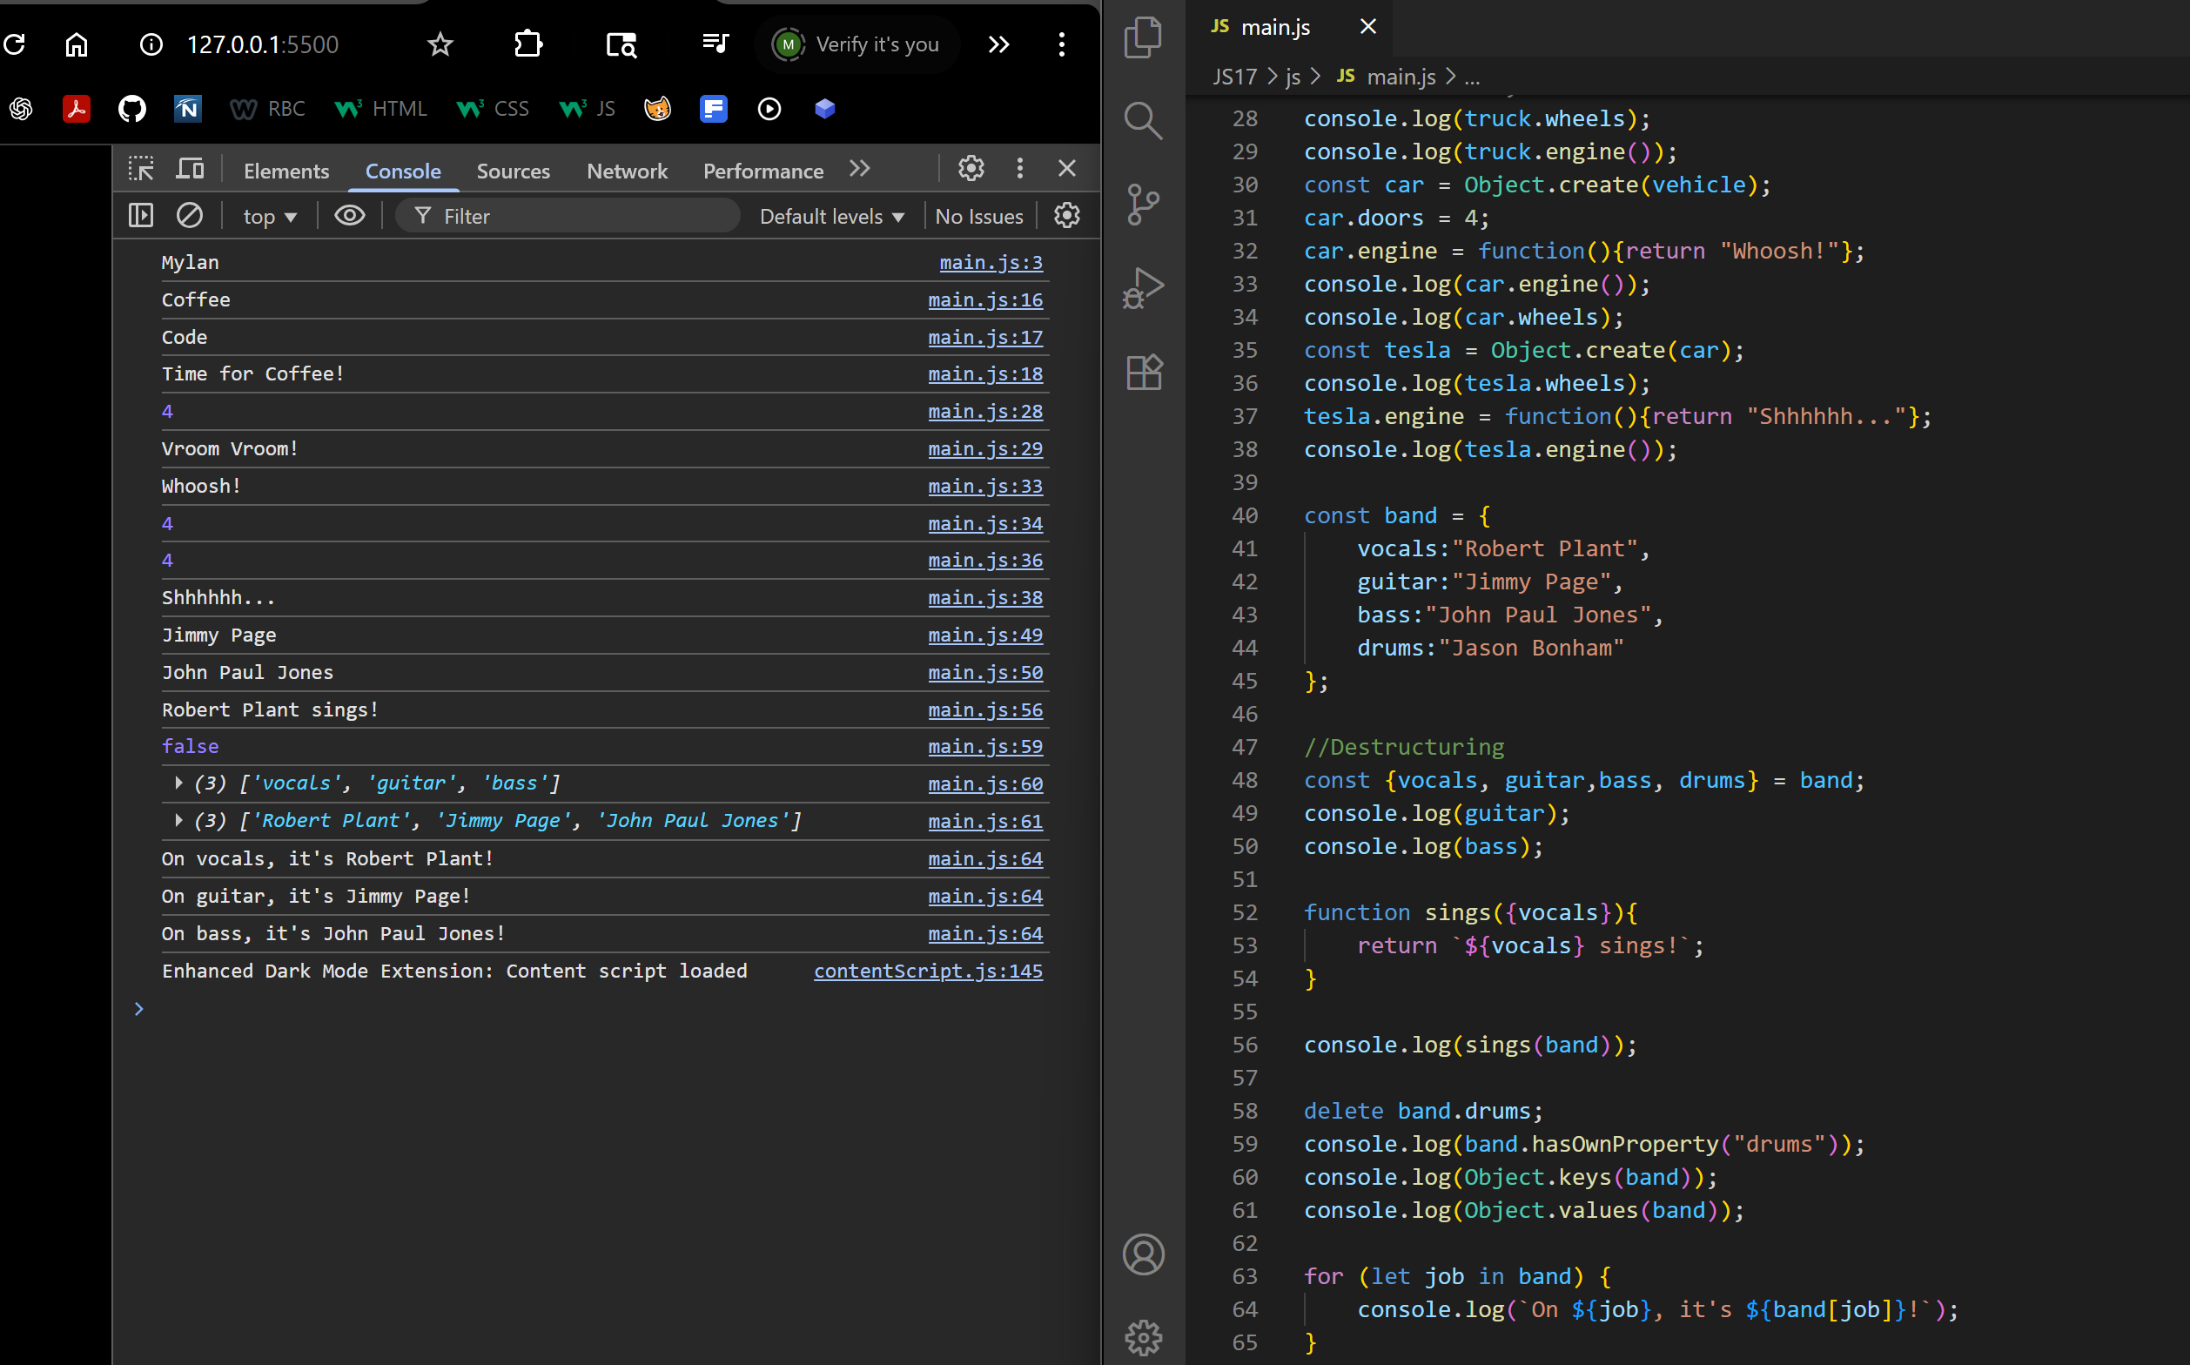Screen dimensions: 2190x1365
Task: Switch to the Network tab
Action: (x=627, y=171)
